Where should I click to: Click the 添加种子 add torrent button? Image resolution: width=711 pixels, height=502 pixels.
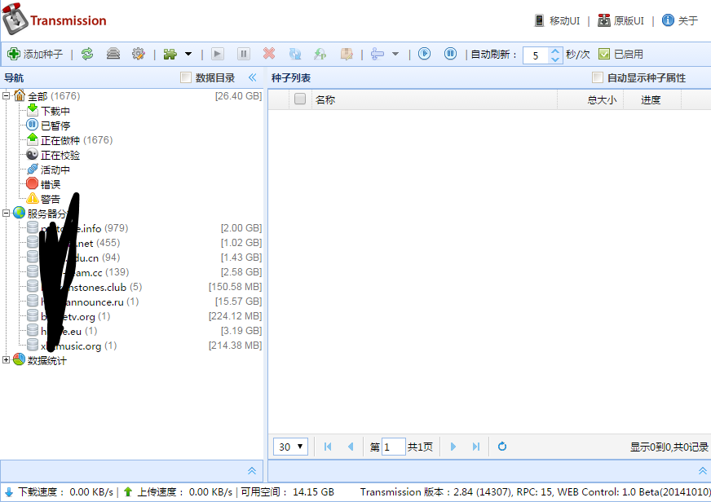tap(35, 55)
